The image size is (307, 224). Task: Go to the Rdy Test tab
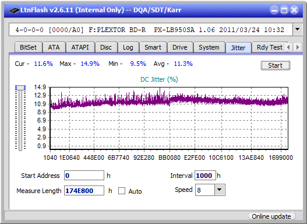point(269,47)
